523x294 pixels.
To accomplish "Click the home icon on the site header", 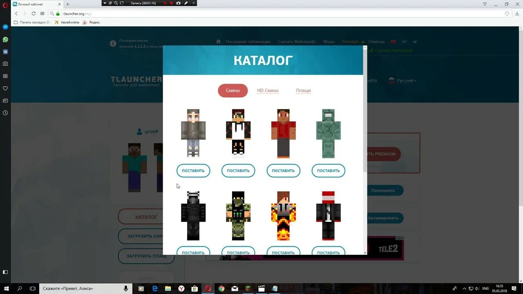I will coord(219,41).
